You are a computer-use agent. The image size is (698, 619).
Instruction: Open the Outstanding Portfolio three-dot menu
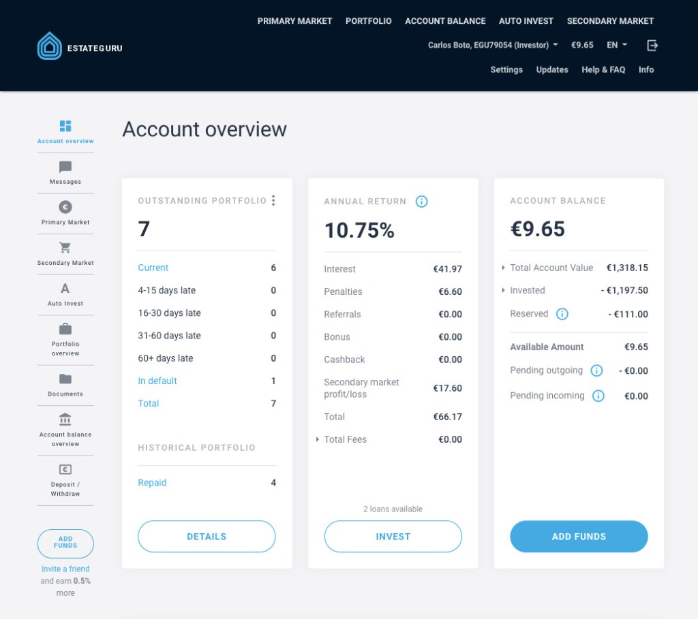click(274, 200)
